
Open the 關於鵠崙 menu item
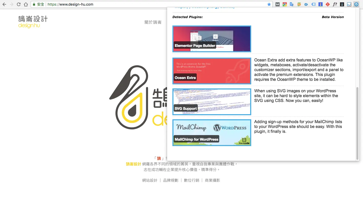tap(153, 22)
